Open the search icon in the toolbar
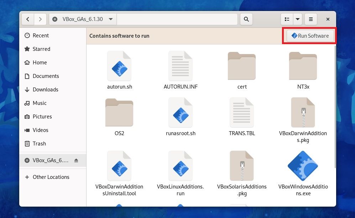This screenshot has height=218, width=355. tap(246, 19)
